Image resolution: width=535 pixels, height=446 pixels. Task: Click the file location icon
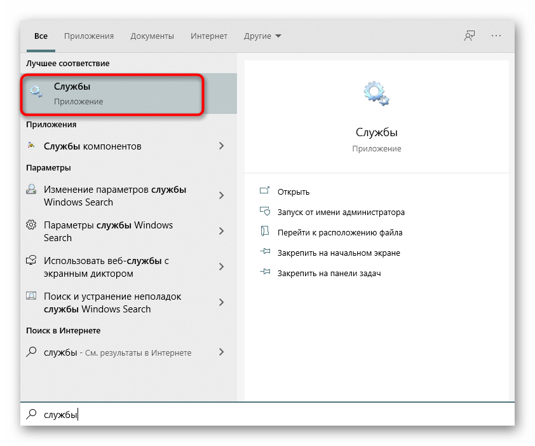pyautogui.click(x=265, y=232)
